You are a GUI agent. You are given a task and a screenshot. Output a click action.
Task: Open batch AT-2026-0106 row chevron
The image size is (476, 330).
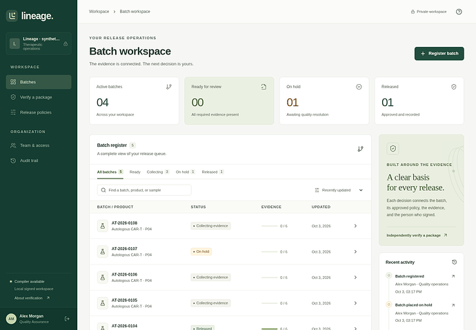pyautogui.click(x=355, y=278)
